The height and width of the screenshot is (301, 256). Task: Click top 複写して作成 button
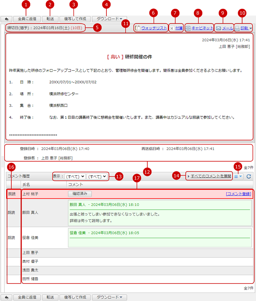click(75, 19)
